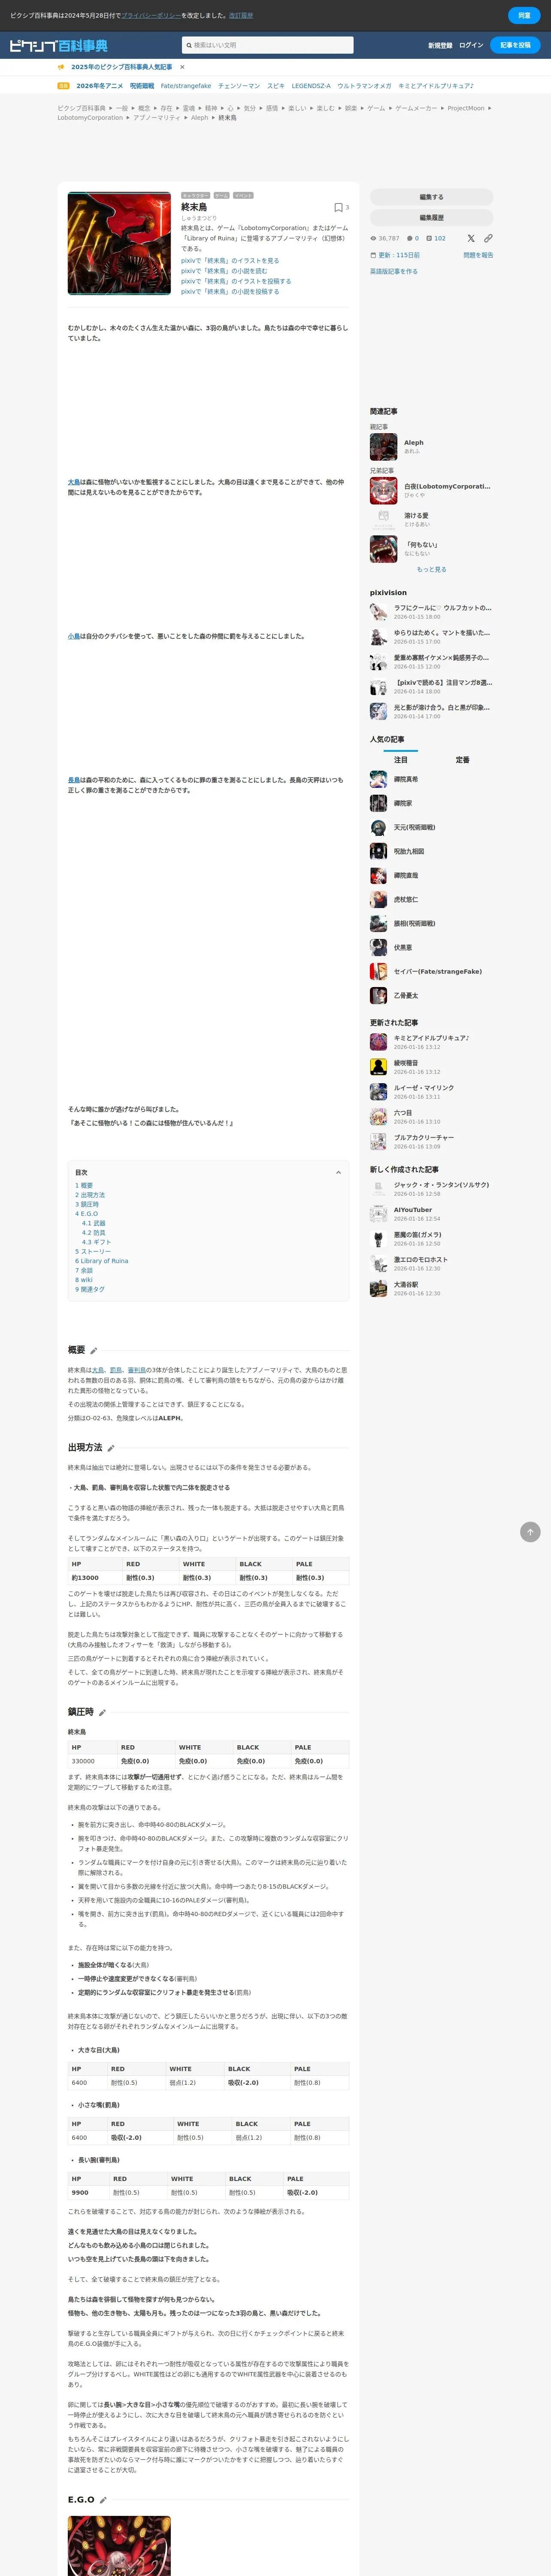Dismiss the 2025 ranking announcement banner
Image resolution: width=551 pixels, height=2576 pixels.
(182, 67)
